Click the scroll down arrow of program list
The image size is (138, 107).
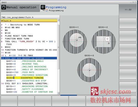pyautogui.click(x=59, y=93)
